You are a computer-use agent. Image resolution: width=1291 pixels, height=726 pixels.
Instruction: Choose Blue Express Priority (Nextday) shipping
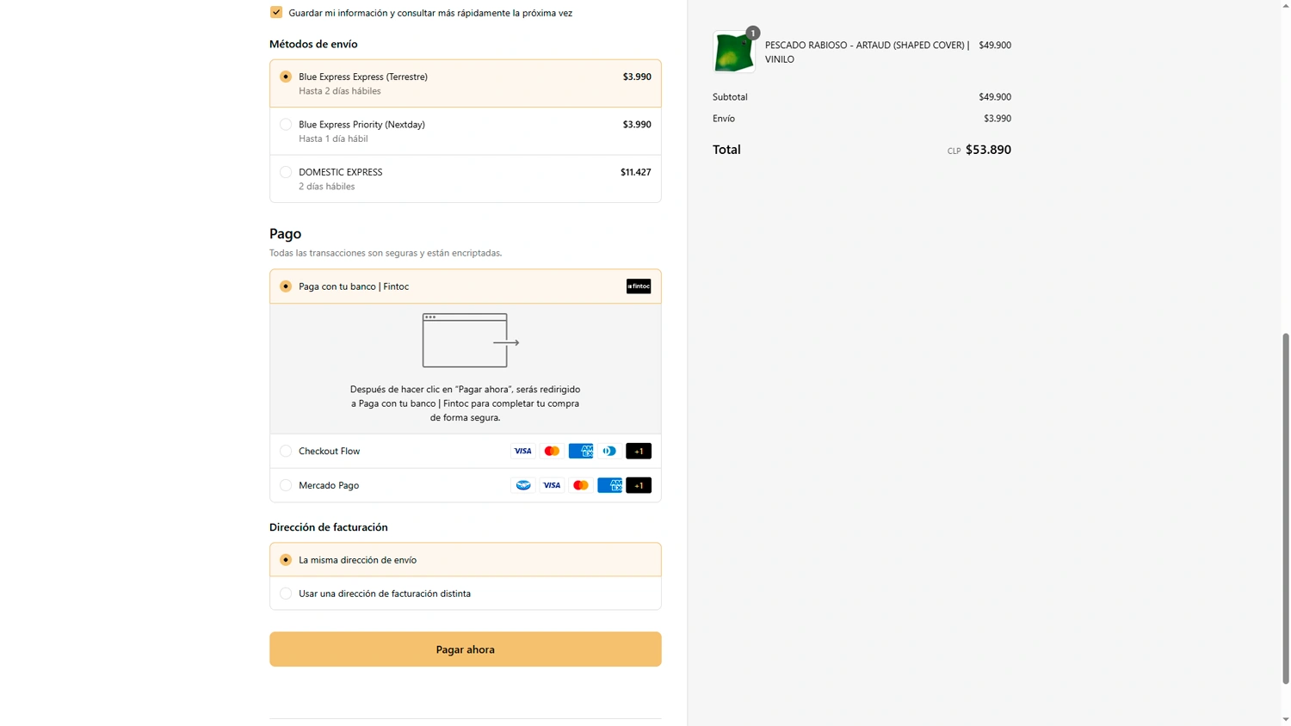tap(286, 125)
